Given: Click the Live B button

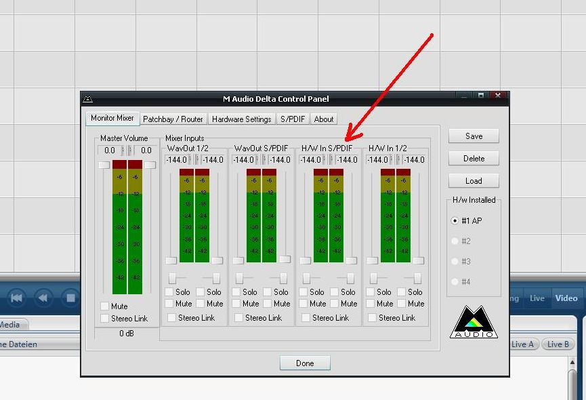Looking at the screenshot, I should point(558,344).
